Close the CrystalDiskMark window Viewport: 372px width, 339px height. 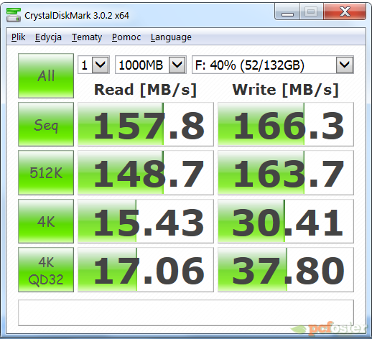coord(345,11)
